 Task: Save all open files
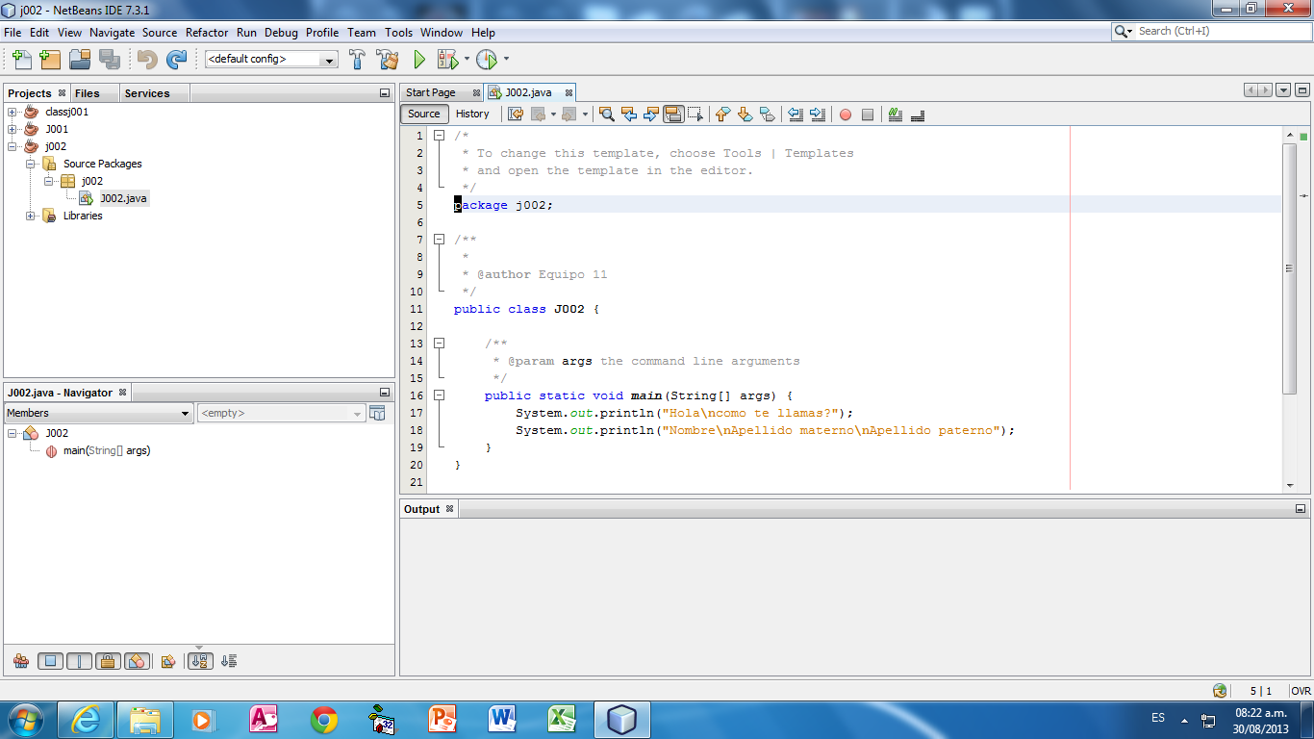[111, 59]
